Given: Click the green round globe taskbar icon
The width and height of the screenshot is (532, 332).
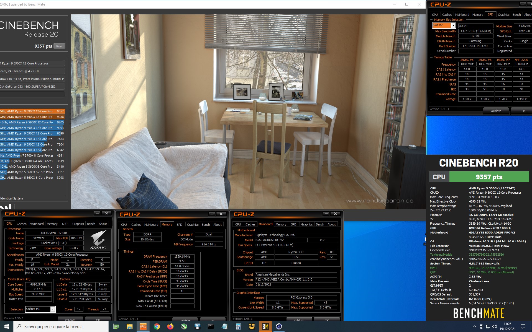Looking at the screenshot, I should click(x=184, y=326).
